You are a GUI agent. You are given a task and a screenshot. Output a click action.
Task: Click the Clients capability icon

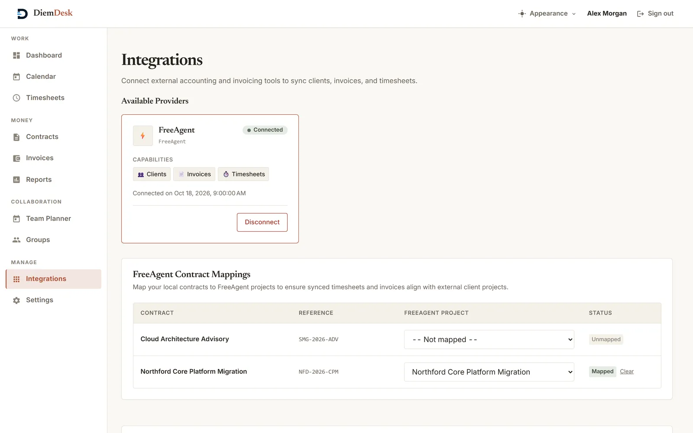pos(141,174)
